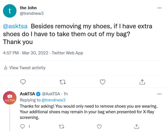Screen dimensions: 165x135
Task: Share the AskTSA reply tweet
Action: (x=137, y=127)
